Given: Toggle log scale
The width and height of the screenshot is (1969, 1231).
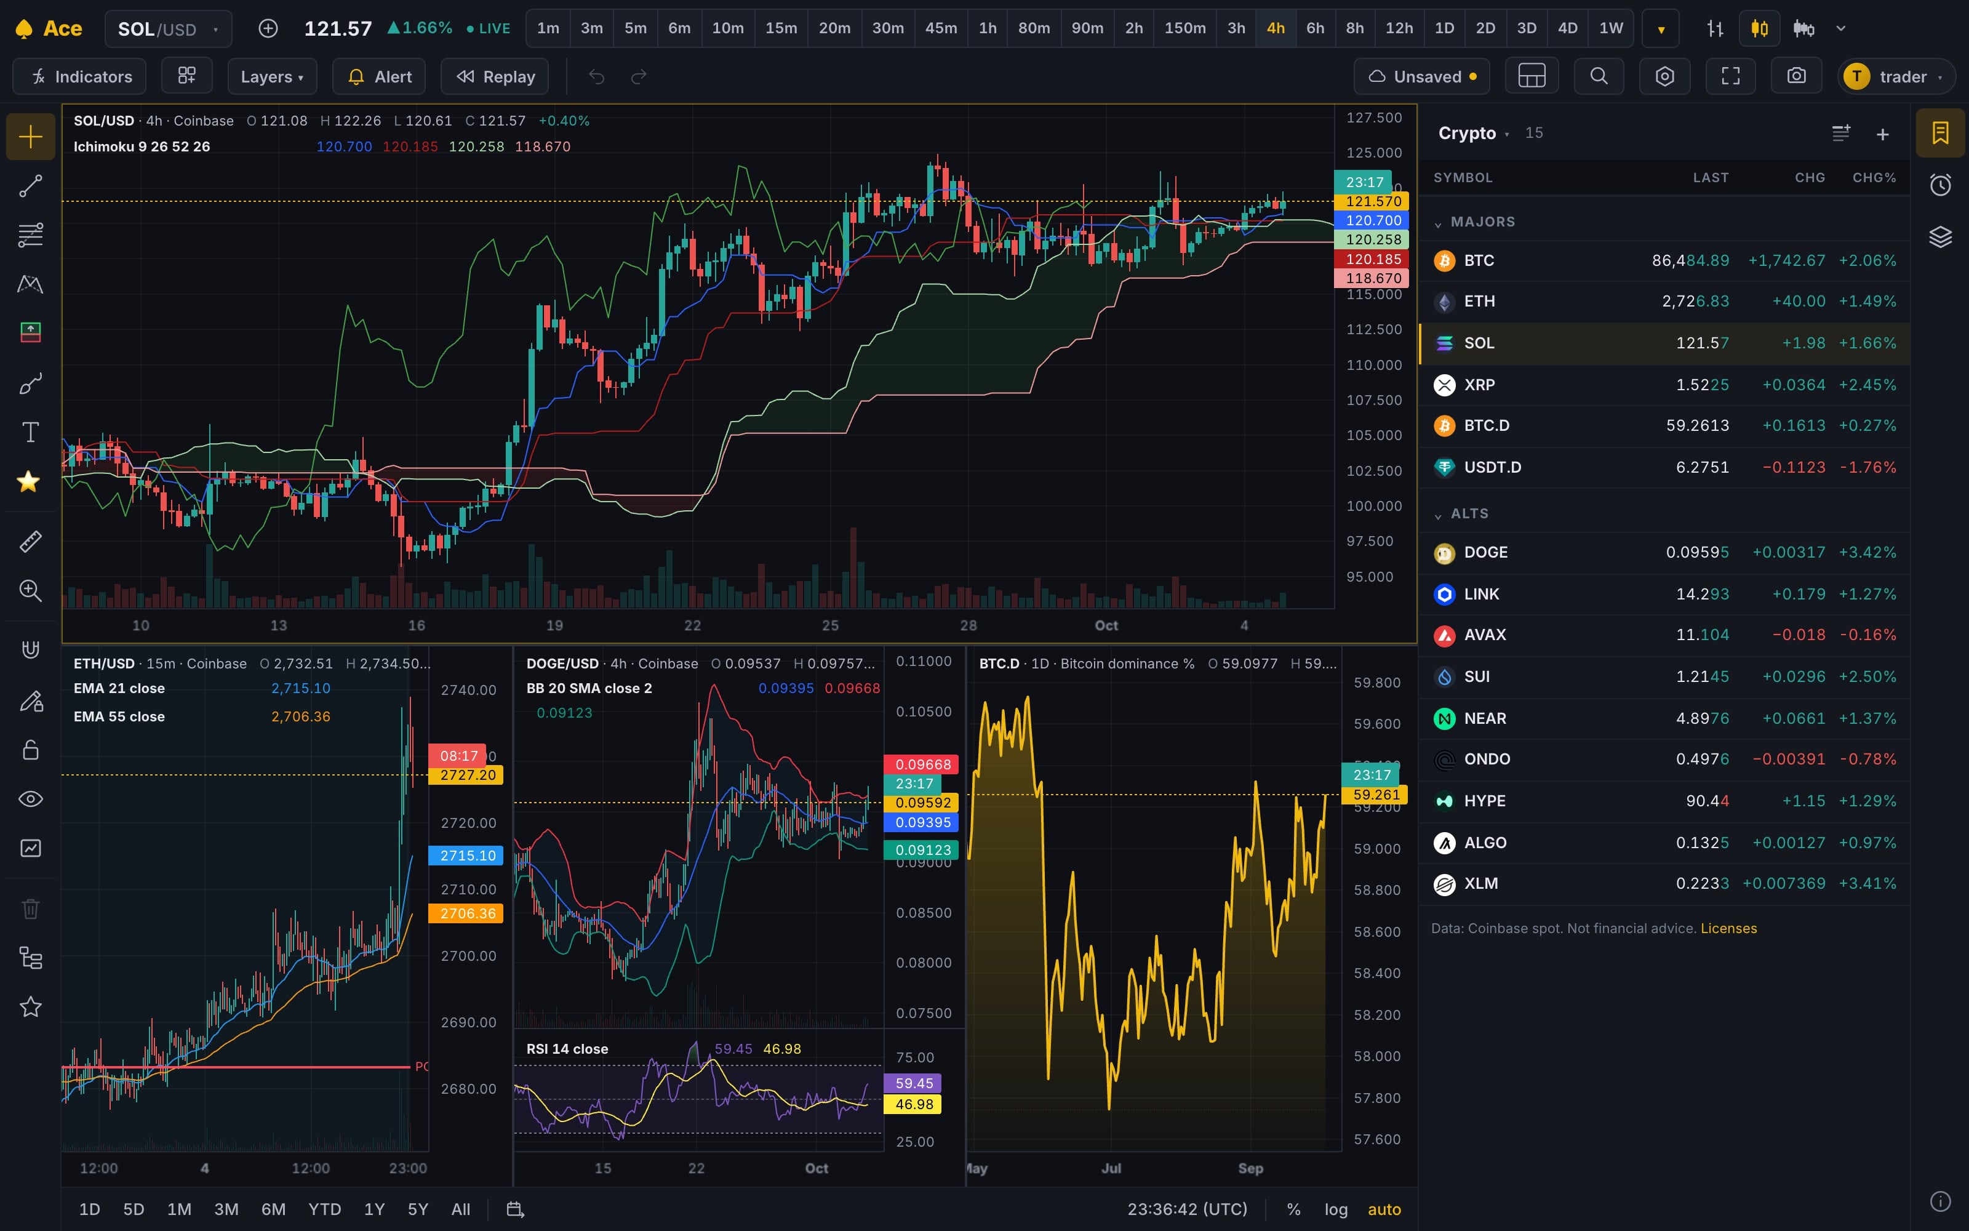Looking at the screenshot, I should [1336, 1209].
